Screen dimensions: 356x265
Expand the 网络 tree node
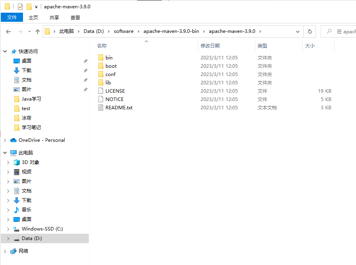tap(5, 251)
